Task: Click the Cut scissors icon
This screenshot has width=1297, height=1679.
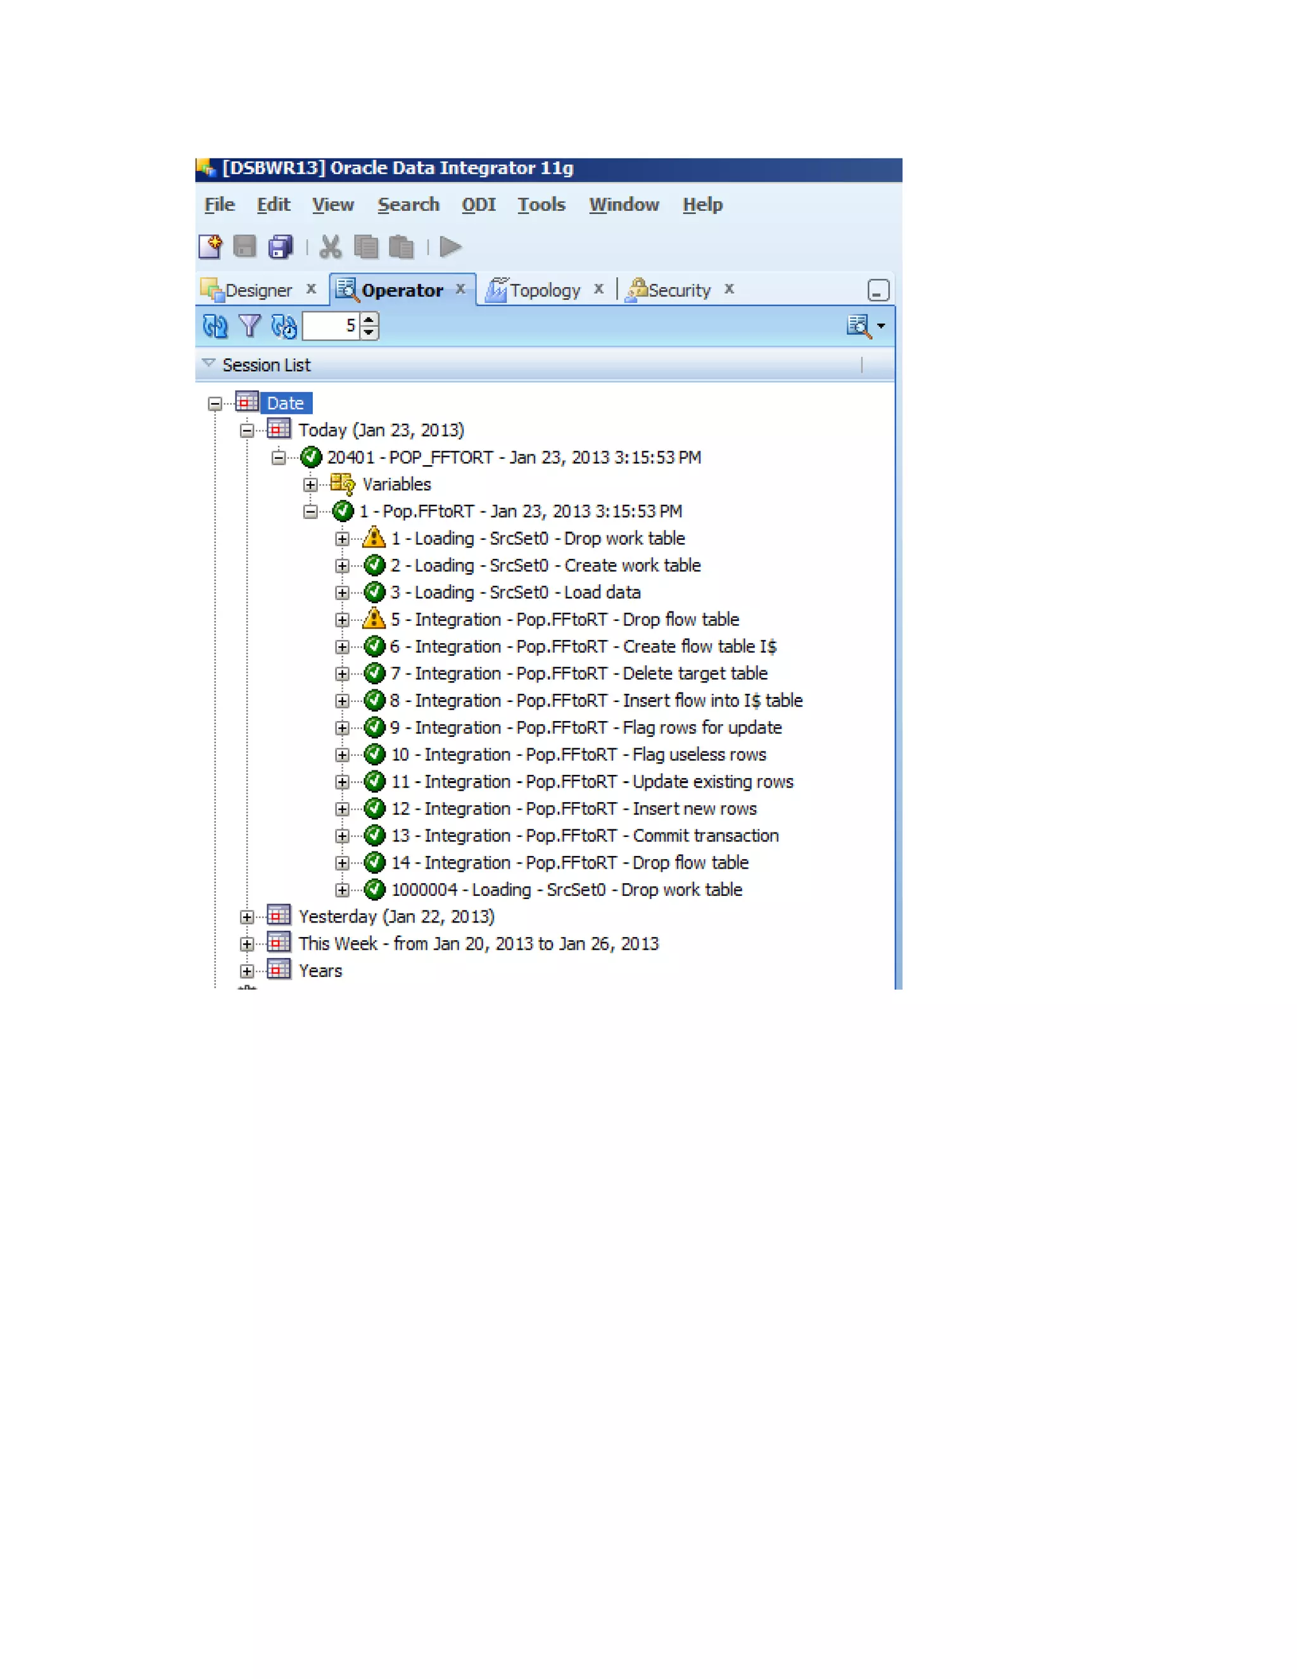Action: coord(331,246)
